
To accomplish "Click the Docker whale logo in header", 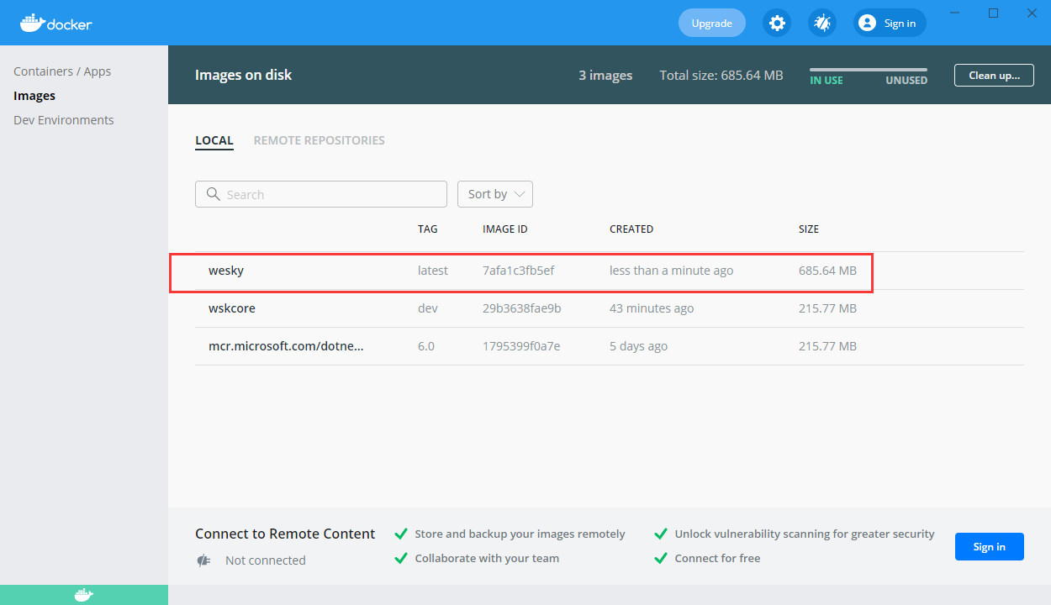I will pos(56,23).
